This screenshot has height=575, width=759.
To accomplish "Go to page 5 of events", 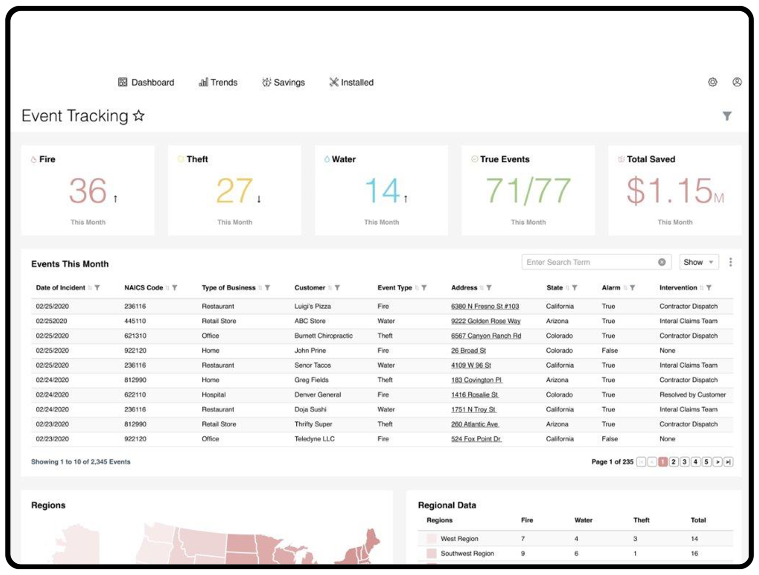I will pos(706,462).
